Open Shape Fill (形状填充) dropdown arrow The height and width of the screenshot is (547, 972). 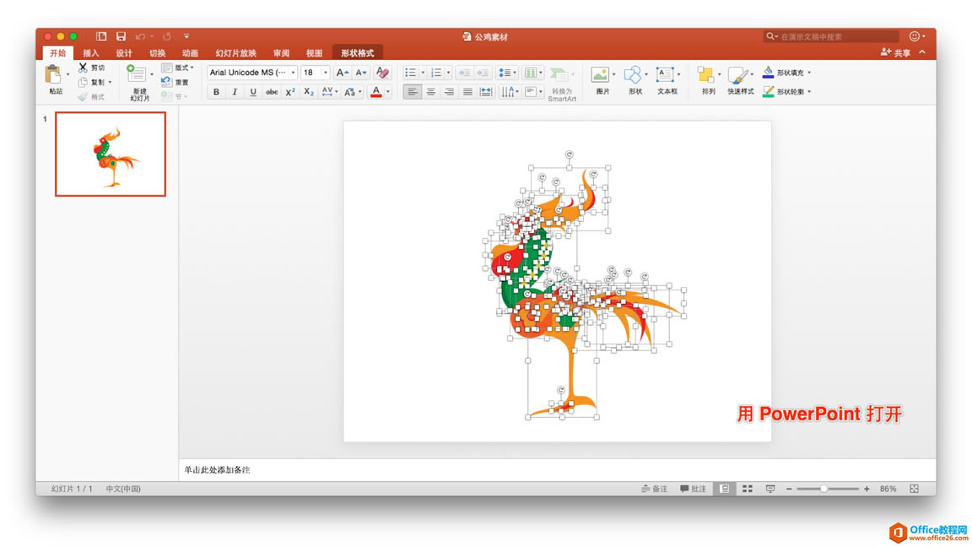(x=809, y=73)
